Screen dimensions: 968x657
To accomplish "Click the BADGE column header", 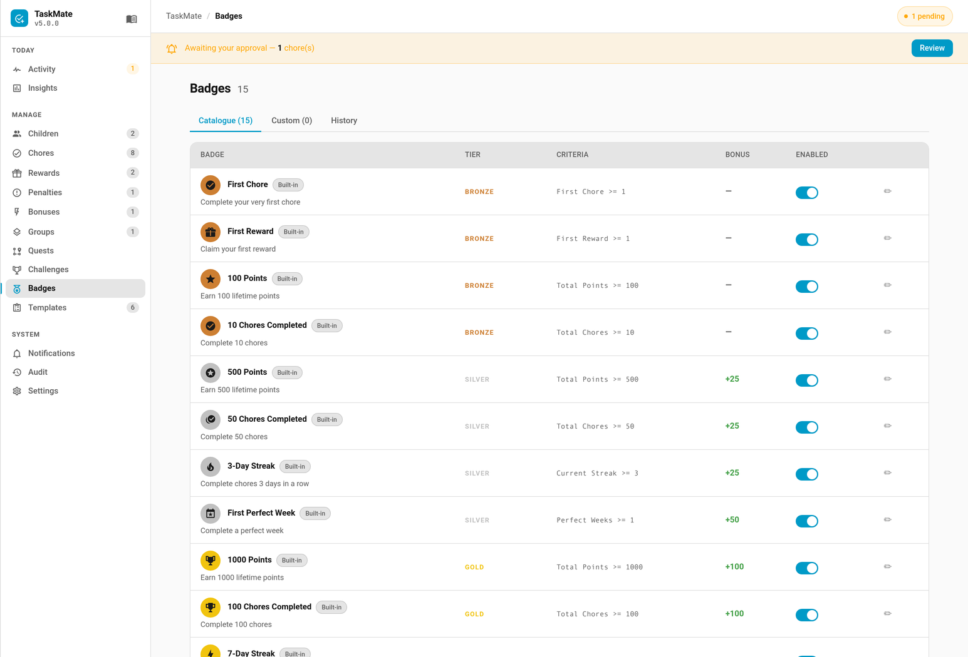I will 212,155.
